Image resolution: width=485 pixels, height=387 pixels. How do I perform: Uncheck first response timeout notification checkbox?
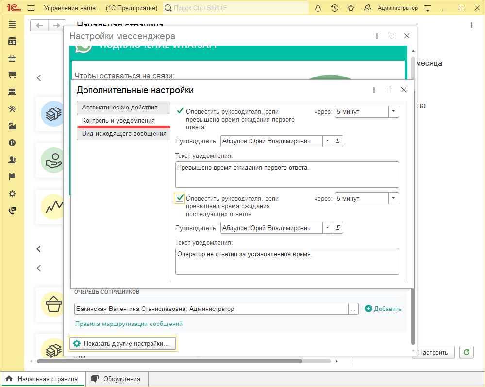pyautogui.click(x=180, y=111)
